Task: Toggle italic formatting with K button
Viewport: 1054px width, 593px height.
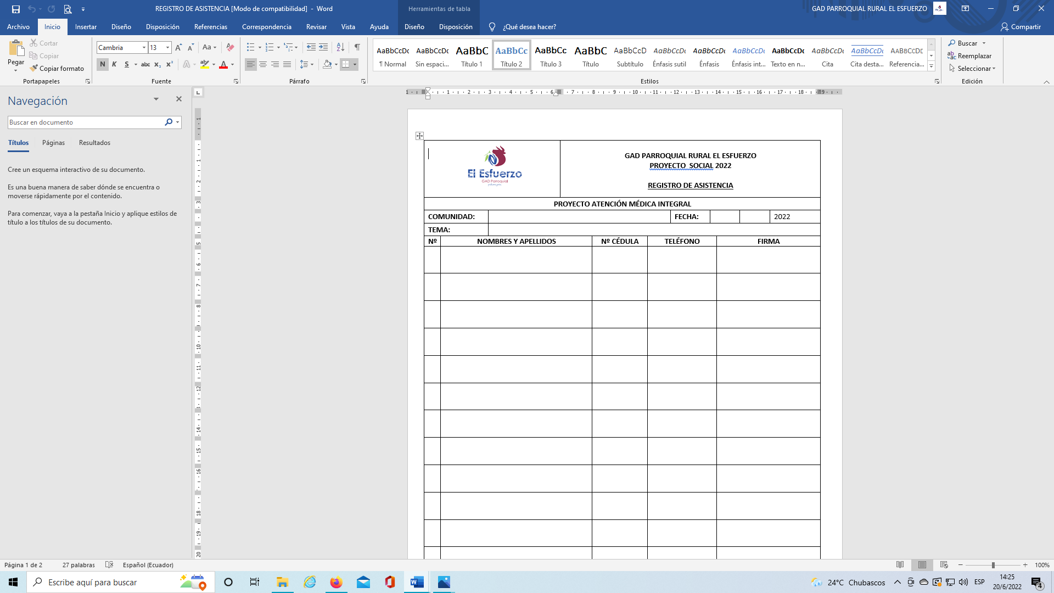Action: click(114, 65)
